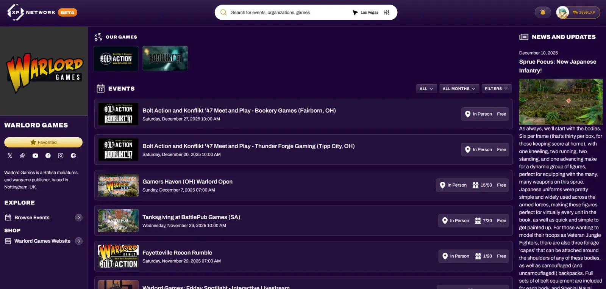The height and width of the screenshot is (289, 606).
Task: Expand the ALL events dropdown
Action: (426, 89)
